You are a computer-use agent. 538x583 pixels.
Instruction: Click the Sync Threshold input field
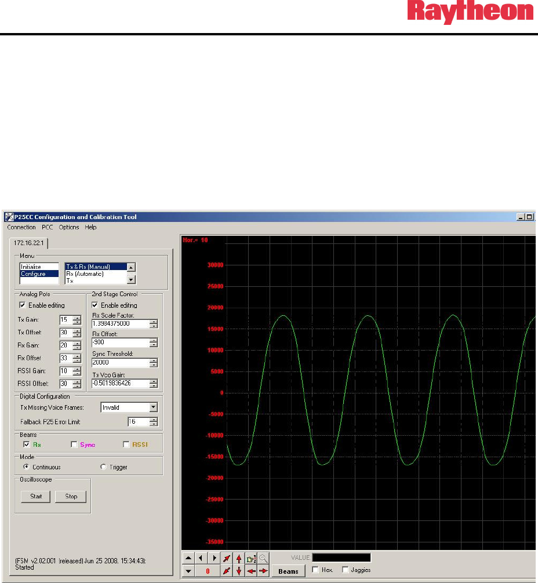click(x=120, y=362)
